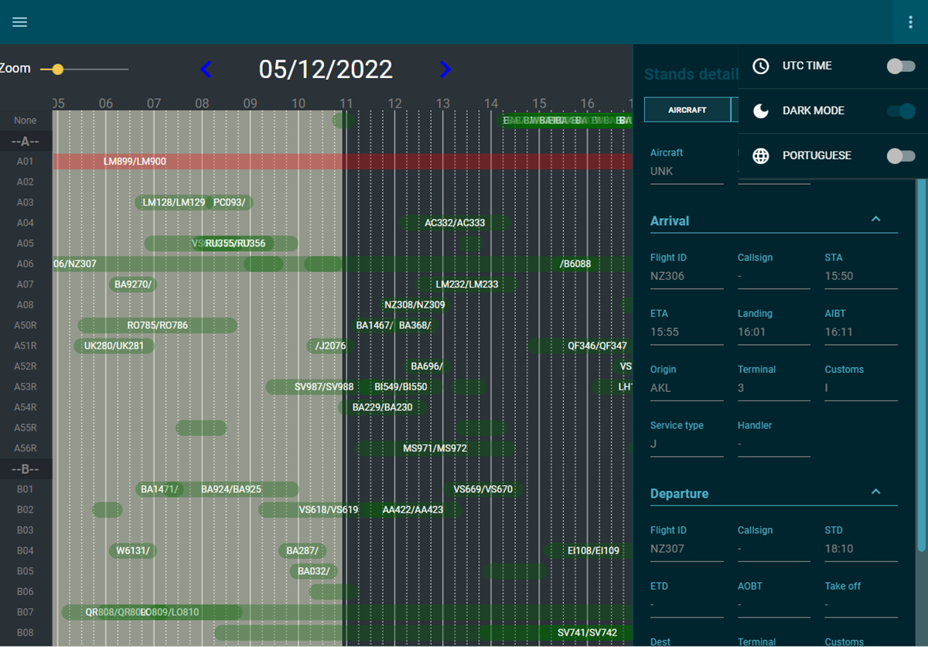This screenshot has height=647, width=928.
Task: Disable the DARK MODE switch
Action: pos(901,111)
